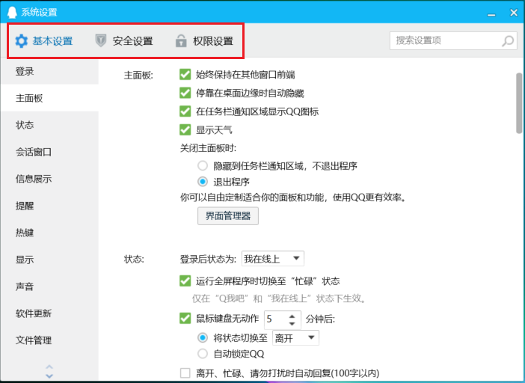Click the 分钟后: label

pos(320,319)
